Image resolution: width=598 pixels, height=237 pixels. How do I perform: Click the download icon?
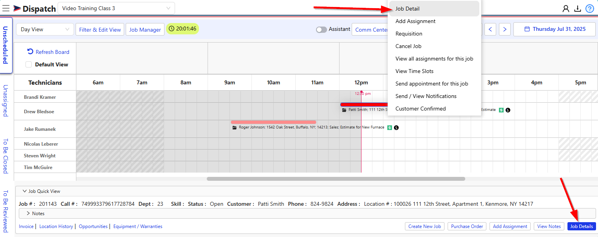click(577, 9)
